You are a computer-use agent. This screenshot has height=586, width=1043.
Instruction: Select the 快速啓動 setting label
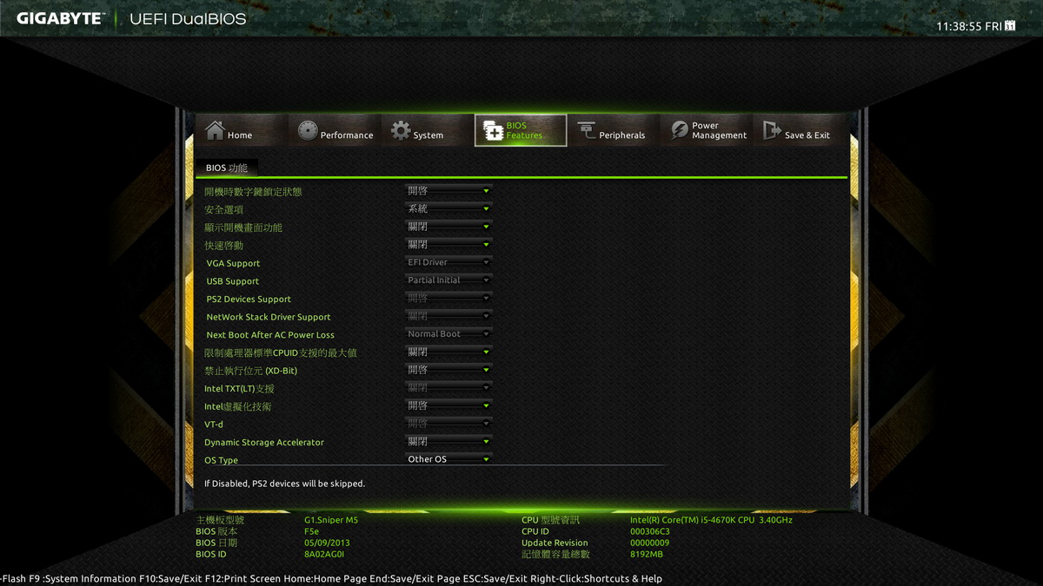(223, 246)
